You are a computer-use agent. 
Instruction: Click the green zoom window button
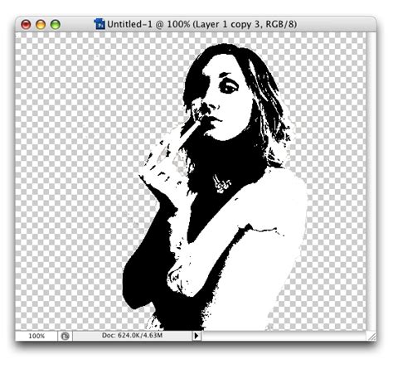pyautogui.click(x=56, y=25)
